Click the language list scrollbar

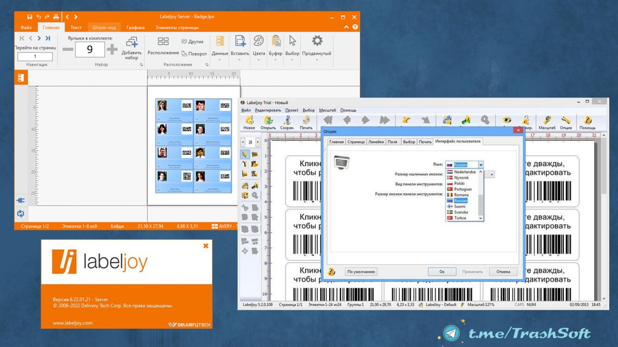click(480, 195)
